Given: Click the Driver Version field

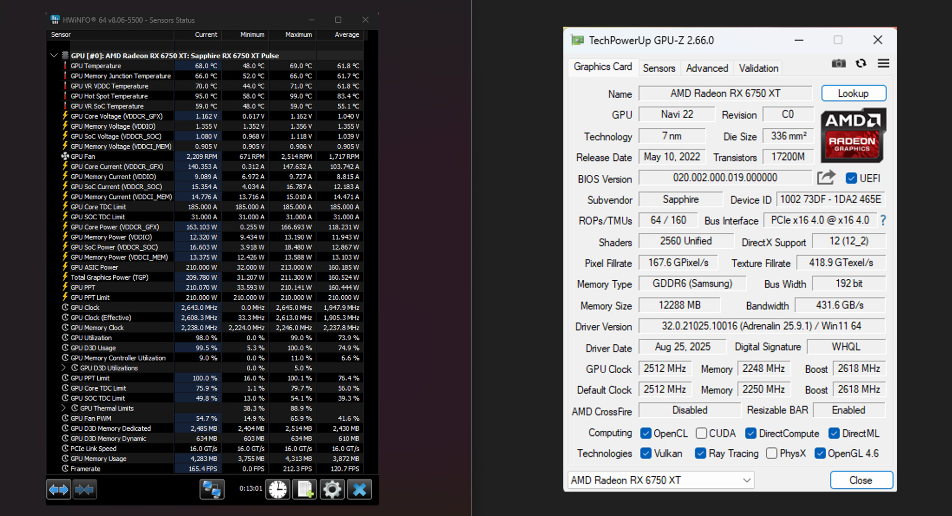Looking at the screenshot, I should click(x=762, y=326).
